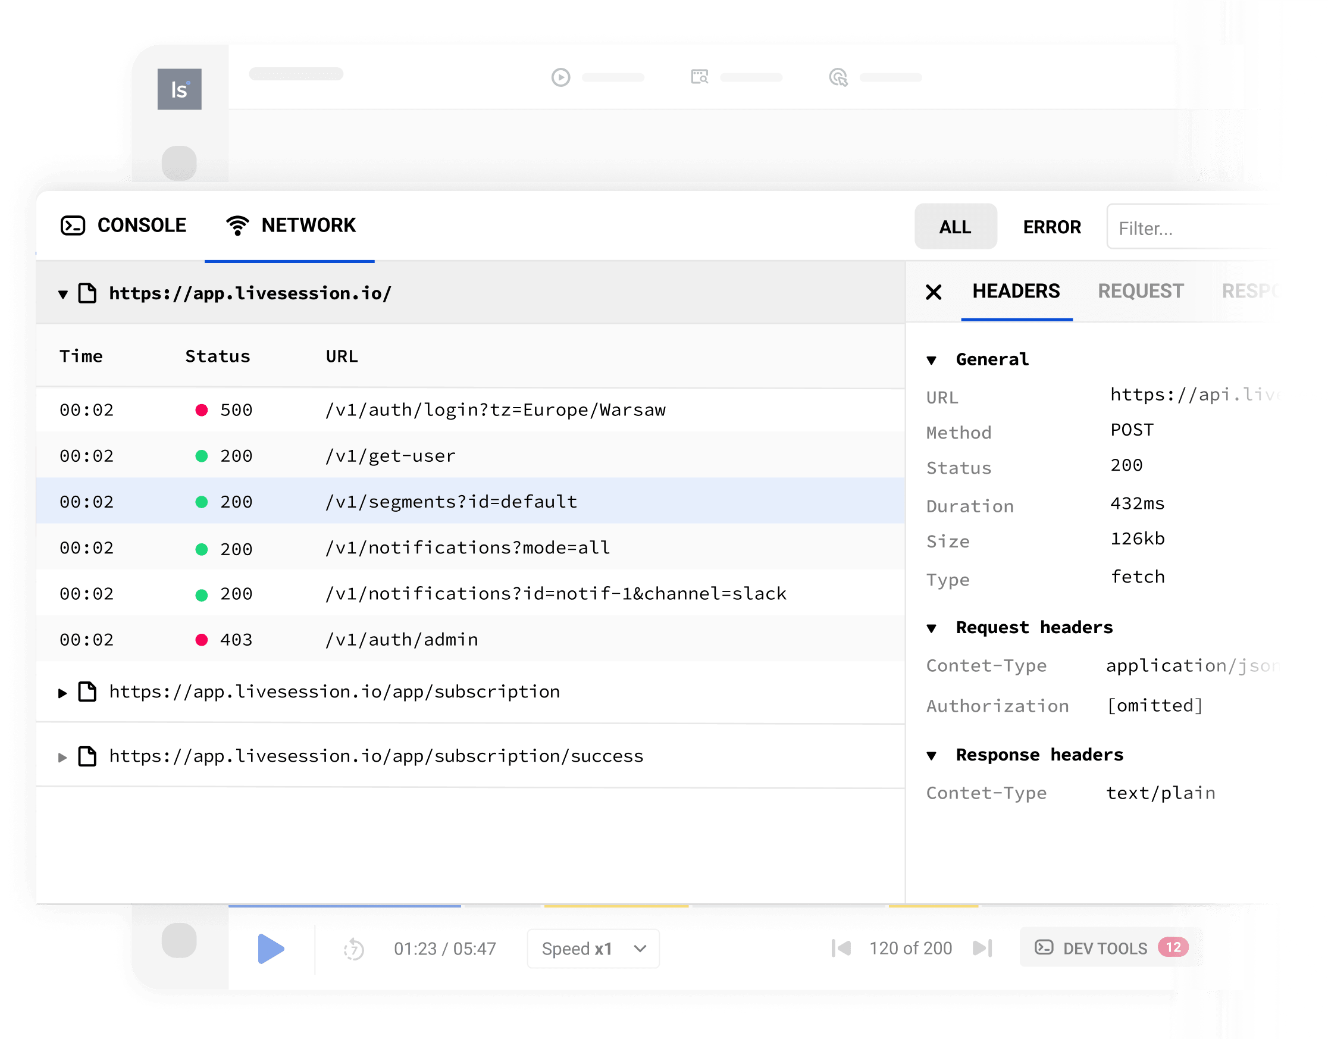Open the HEADERS tab
The image size is (1328, 1039).
(1016, 292)
